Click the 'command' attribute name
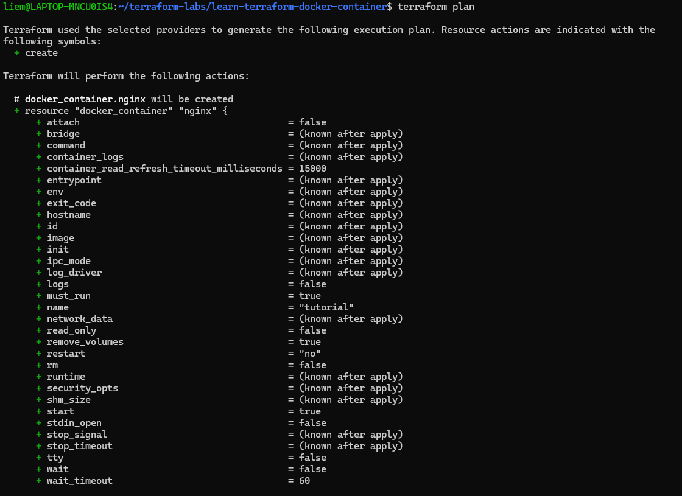This screenshot has width=682, height=496. 66,145
